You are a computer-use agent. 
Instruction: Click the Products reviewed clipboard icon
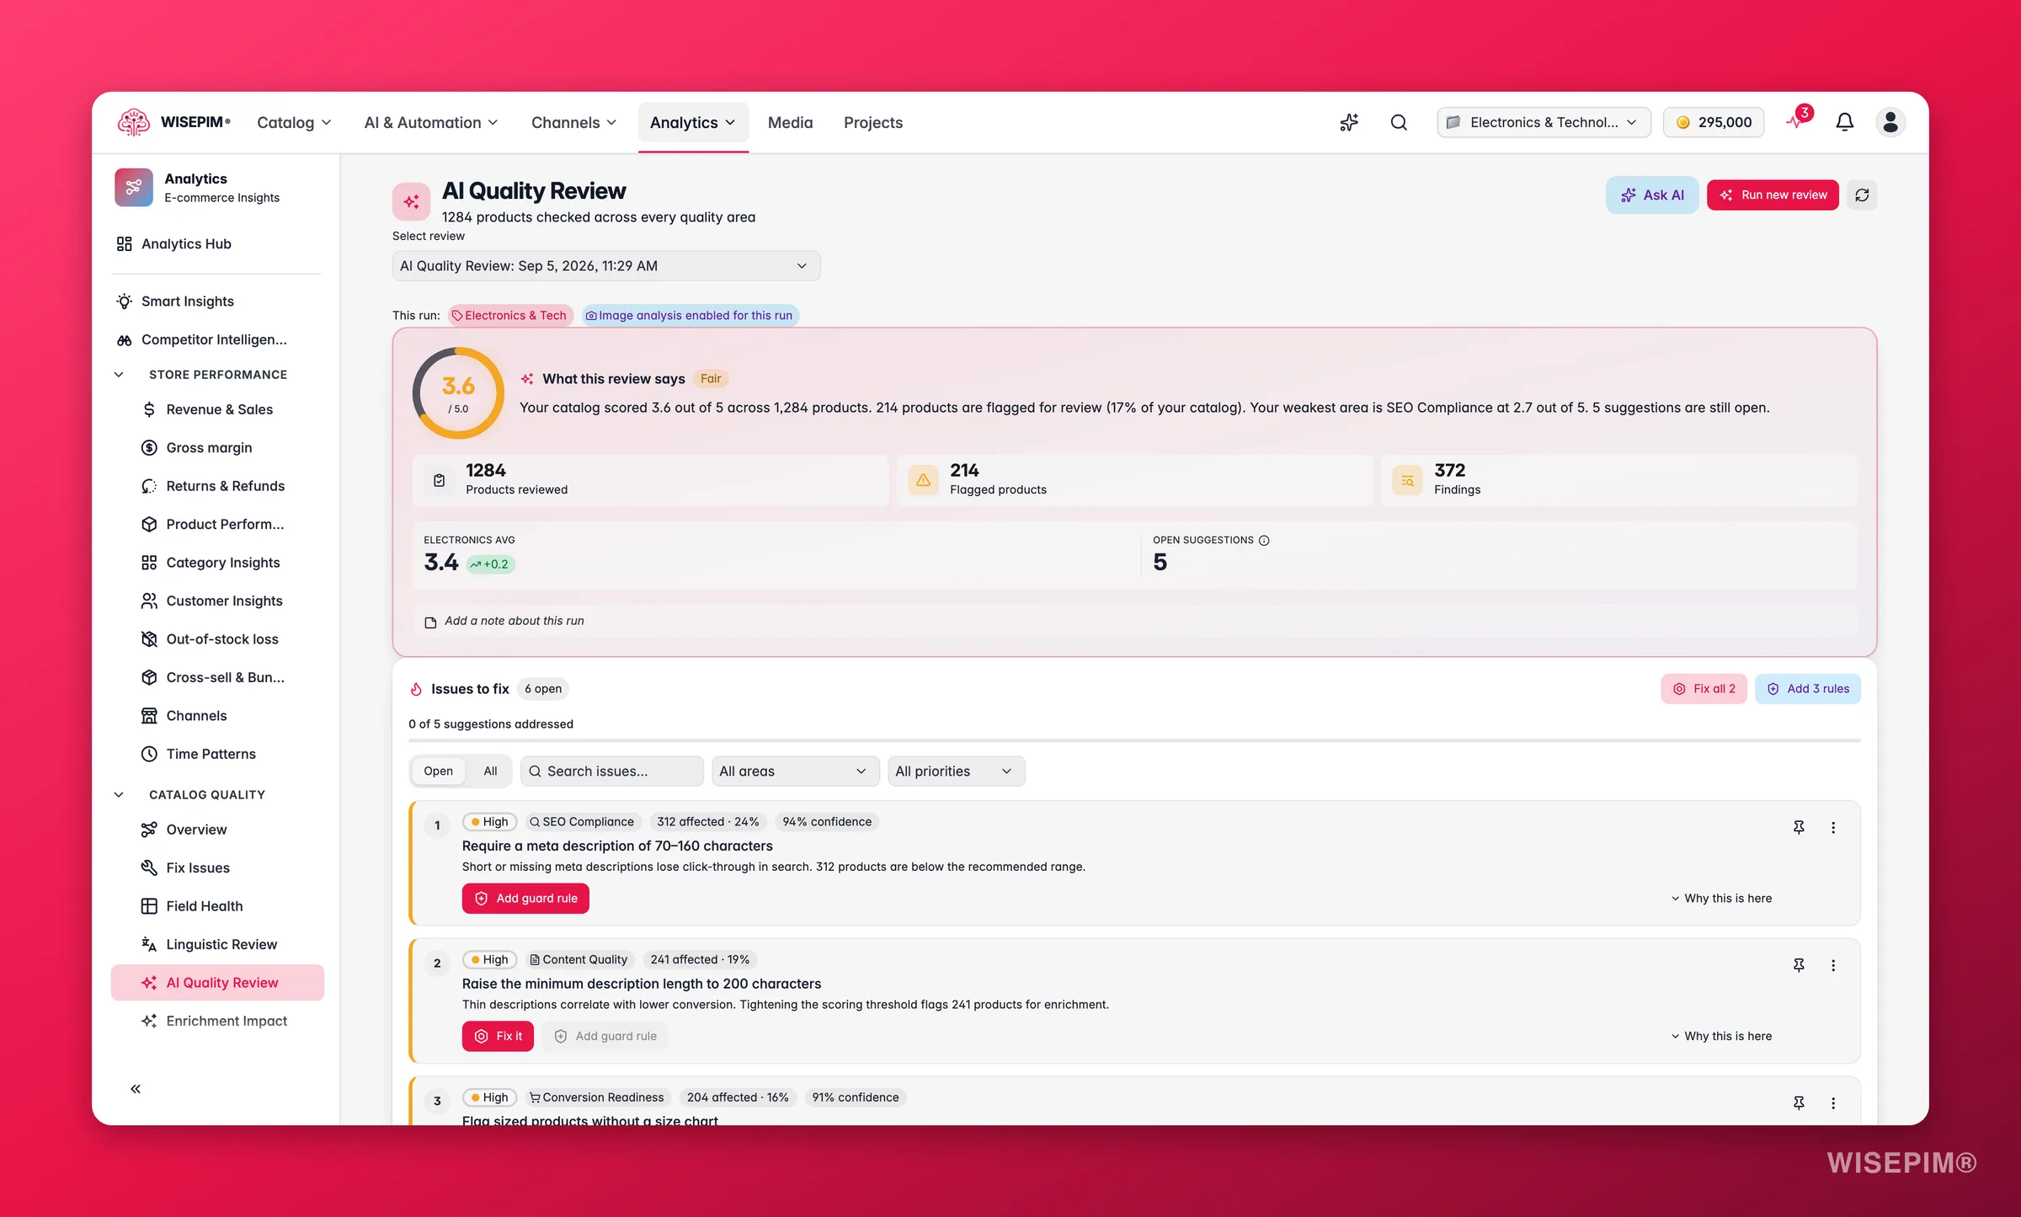439,480
